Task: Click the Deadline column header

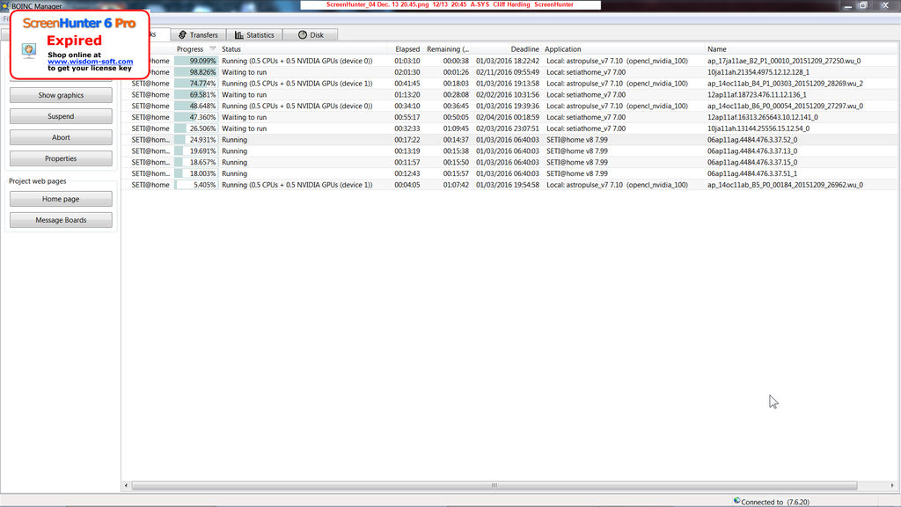Action: [507, 49]
